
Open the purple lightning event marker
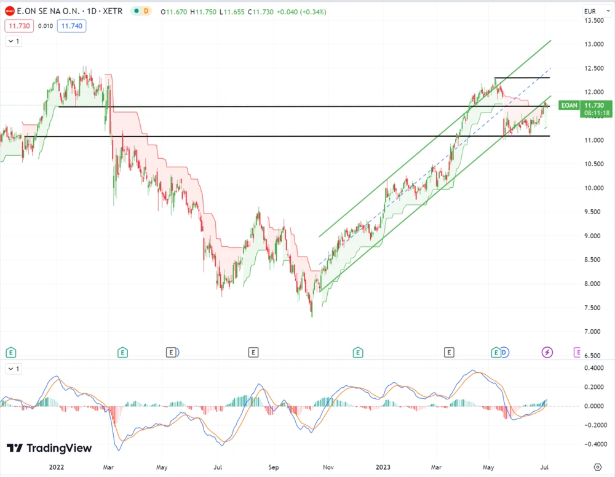click(x=547, y=352)
